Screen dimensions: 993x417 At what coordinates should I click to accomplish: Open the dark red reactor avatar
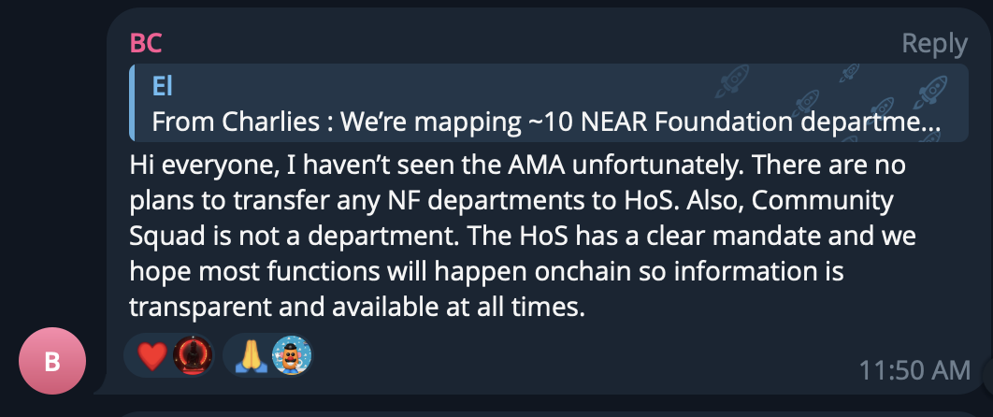[x=193, y=355]
